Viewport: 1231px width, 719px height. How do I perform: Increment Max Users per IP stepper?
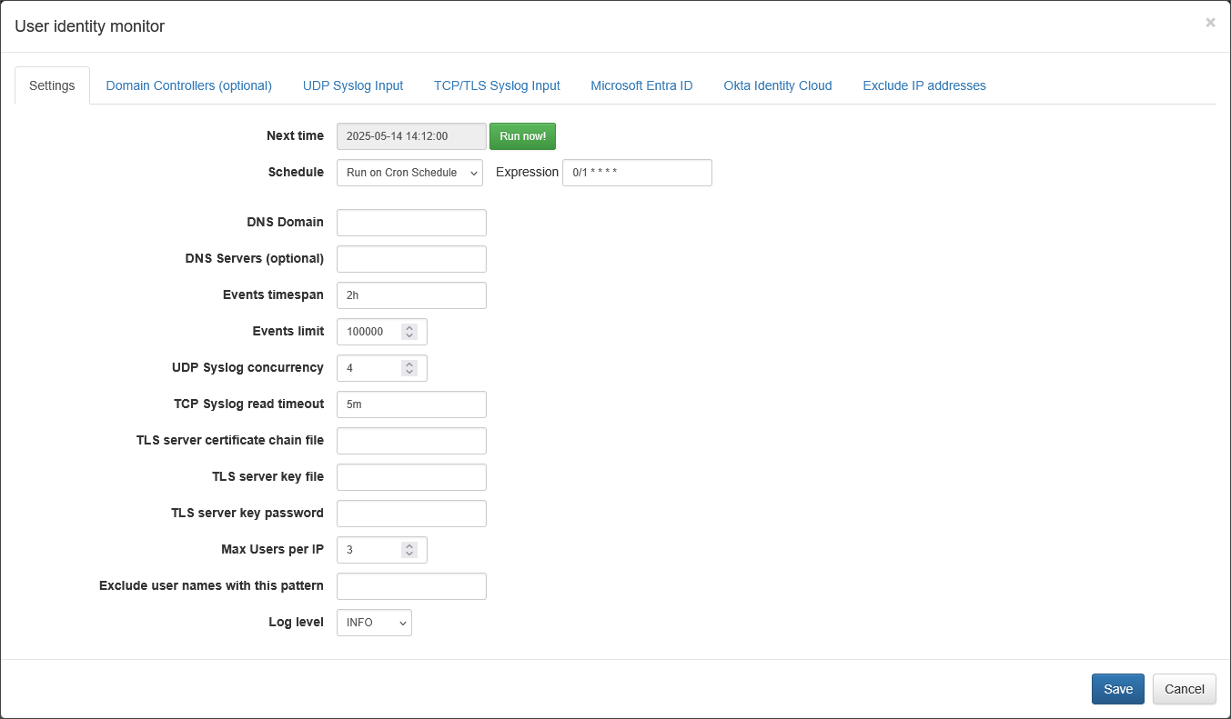(409, 546)
